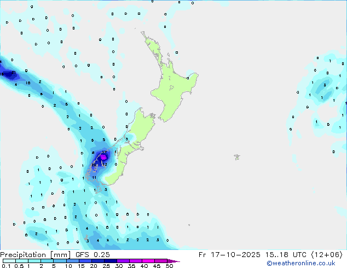Pick the 15–20 mm blue legend swatch
347x268 pixels.
(85, 261)
